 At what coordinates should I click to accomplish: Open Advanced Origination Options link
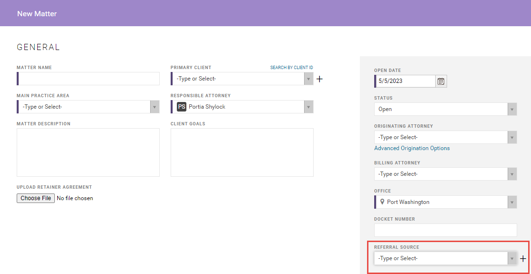pos(412,148)
